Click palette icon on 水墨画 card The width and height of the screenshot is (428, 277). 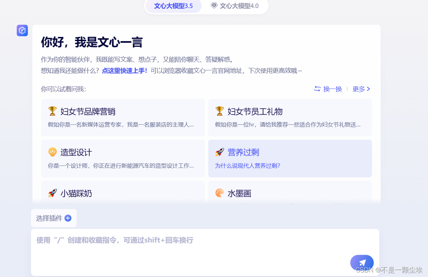coord(219,193)
